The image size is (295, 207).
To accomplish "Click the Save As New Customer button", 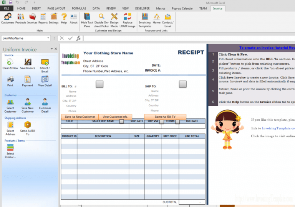I will 80,117.
